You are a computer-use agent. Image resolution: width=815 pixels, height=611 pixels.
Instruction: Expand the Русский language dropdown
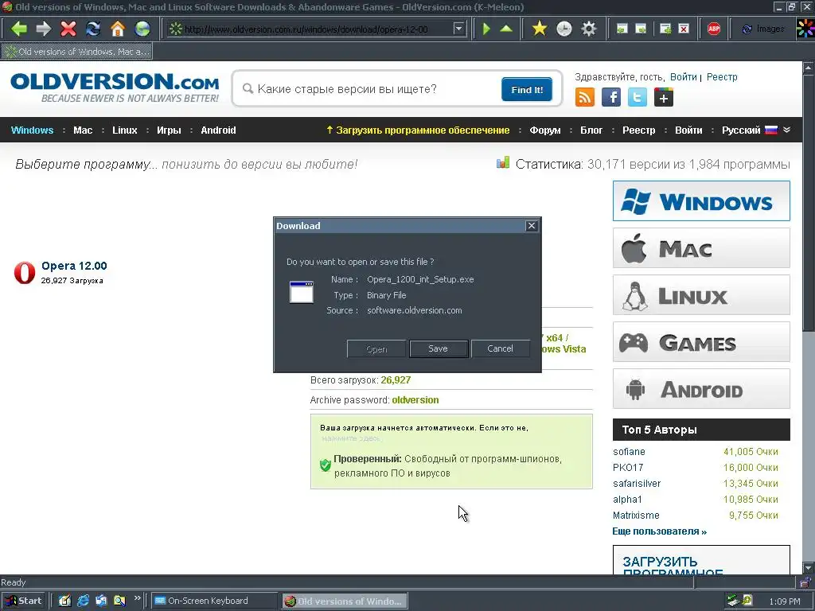click(x=756, y=130)
